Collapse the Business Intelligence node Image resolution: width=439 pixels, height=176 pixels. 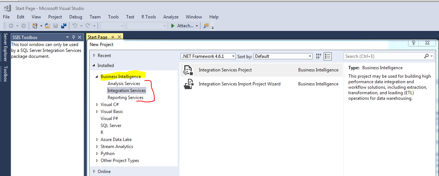97,76
